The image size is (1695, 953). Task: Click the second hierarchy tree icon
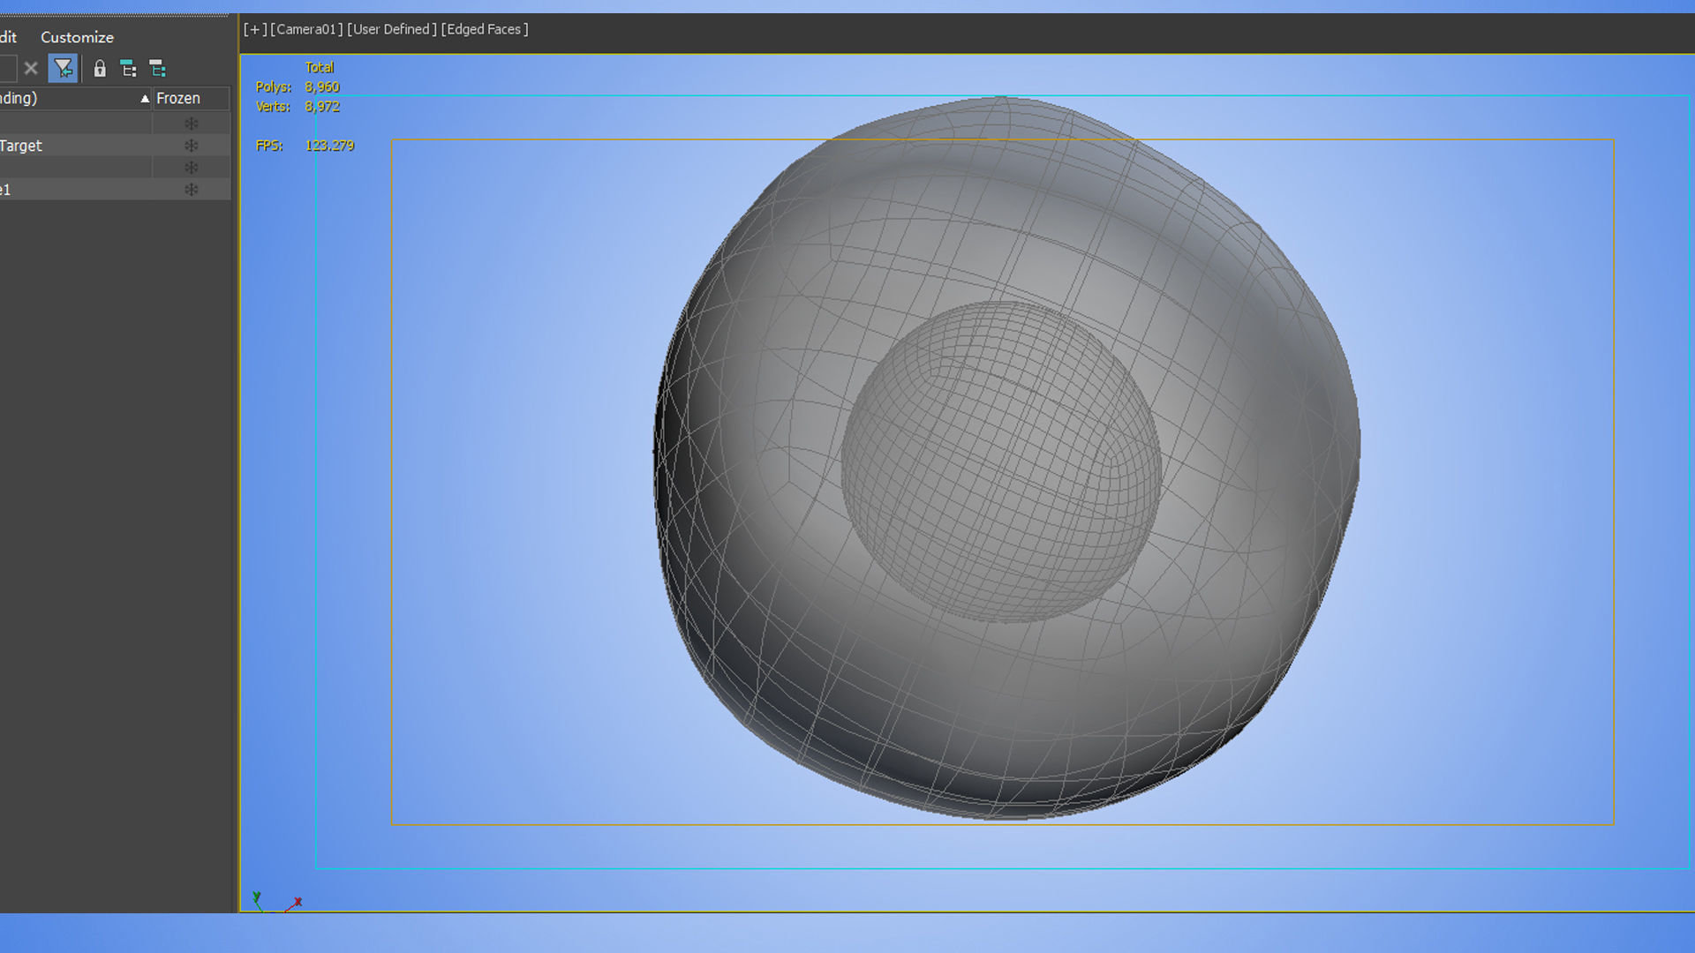pyautogui.click(x=157, y=68)
